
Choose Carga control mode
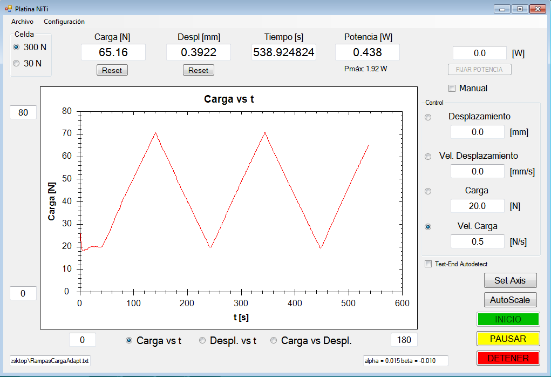point(428,191)
